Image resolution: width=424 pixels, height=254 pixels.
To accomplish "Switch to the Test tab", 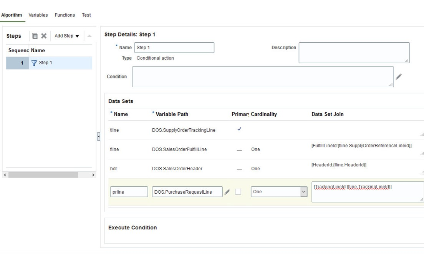I will [86, 15].
